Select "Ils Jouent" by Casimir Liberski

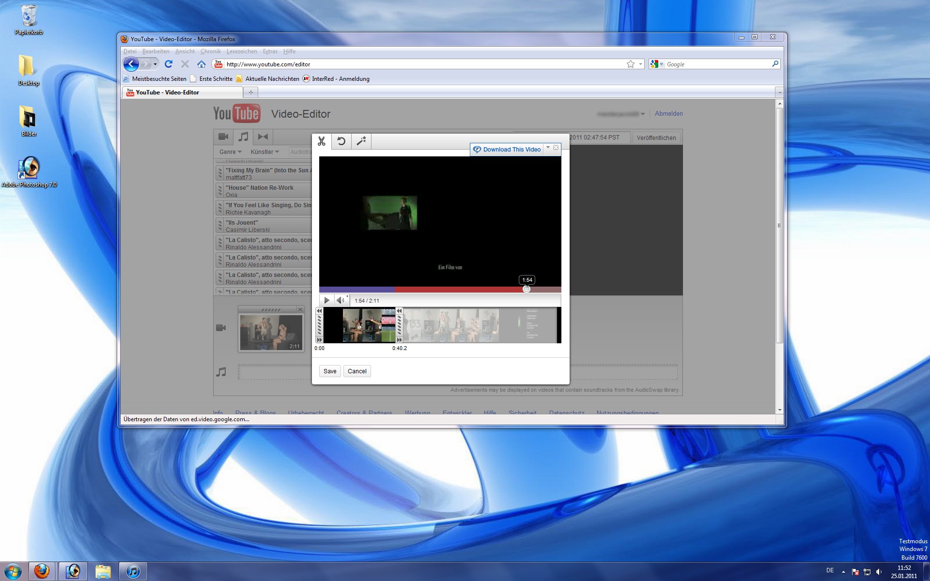[264, 226]
